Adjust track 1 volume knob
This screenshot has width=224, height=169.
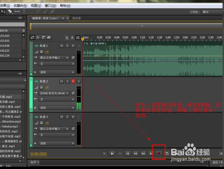pos(41,52)
